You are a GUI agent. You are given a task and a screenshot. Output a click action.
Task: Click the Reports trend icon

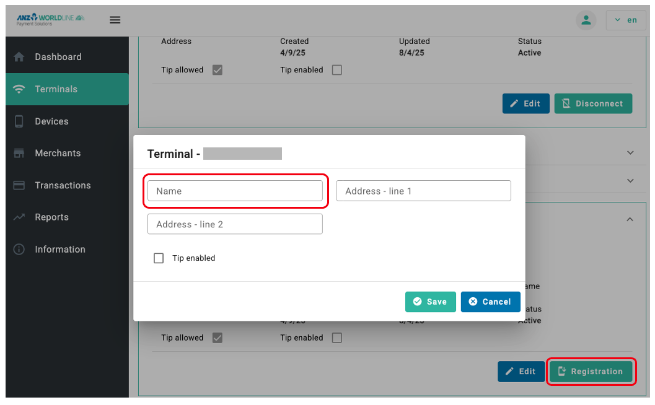click(19, 217)
